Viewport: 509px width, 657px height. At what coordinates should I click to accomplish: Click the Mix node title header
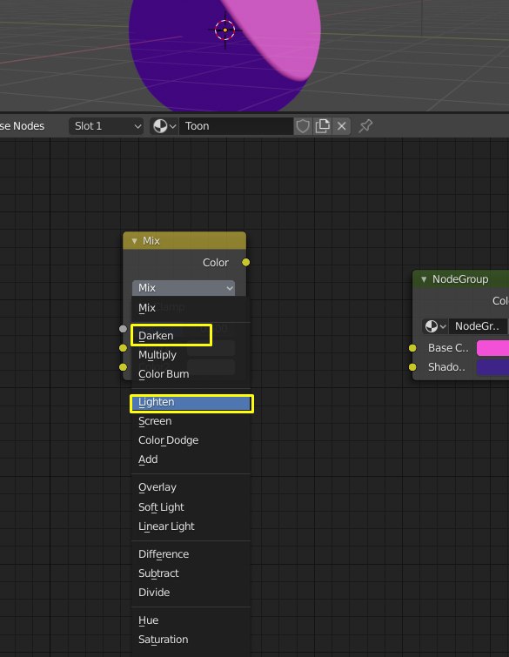click(184, 241)
